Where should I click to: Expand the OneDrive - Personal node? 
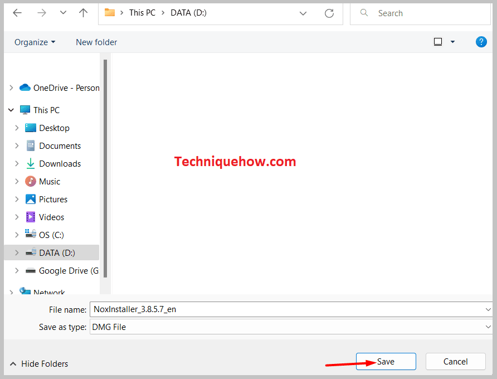(x=11, y=88)
